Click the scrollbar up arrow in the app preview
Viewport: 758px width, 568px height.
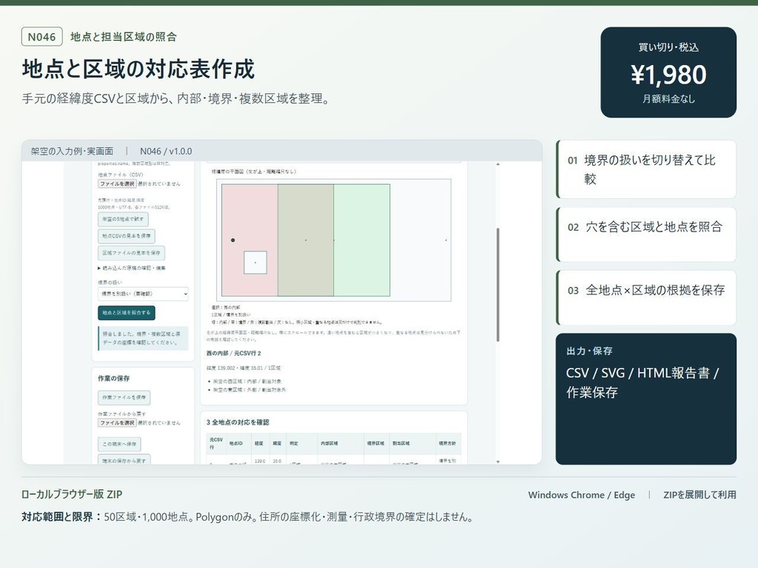point(498,165)
